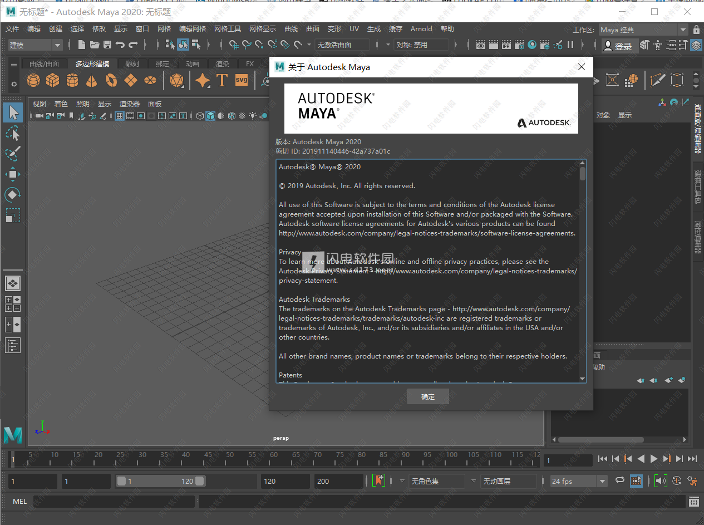
Task: Open the Hypershade teal sphere icon
Action: (x=532, y=45)
